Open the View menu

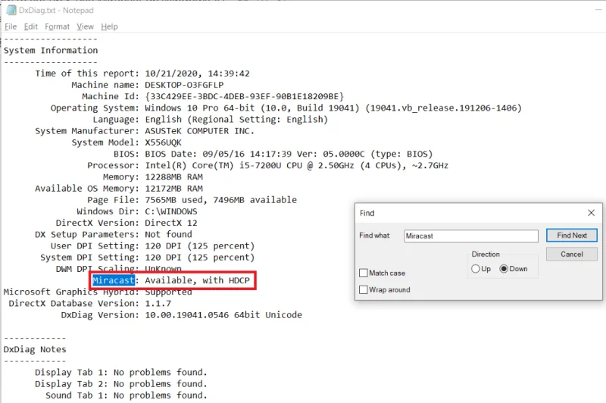(85, 27)
